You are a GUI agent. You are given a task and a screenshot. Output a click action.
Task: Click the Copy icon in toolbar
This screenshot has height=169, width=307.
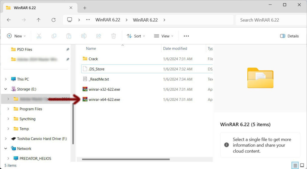[54, 36]
